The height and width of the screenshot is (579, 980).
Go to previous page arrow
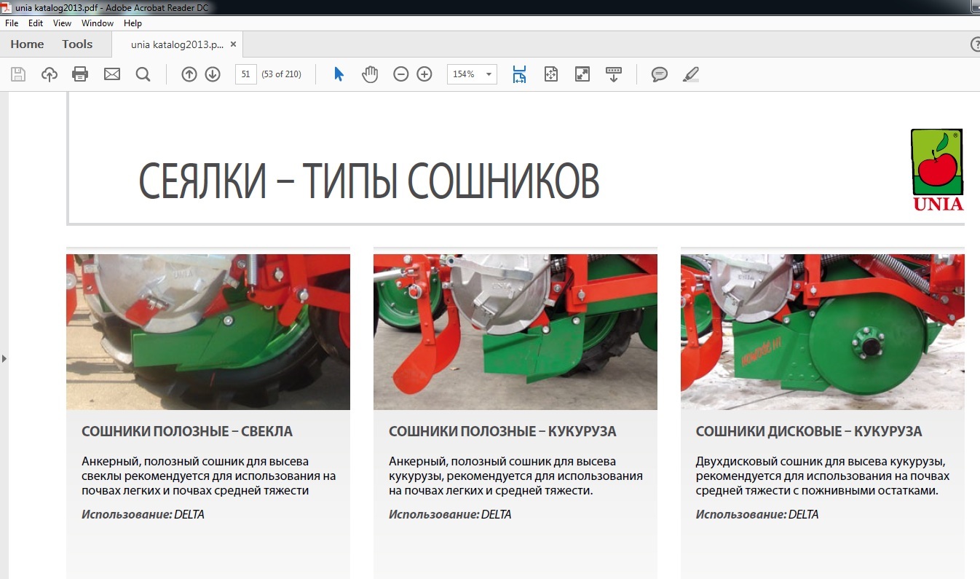tap(189, 74)
